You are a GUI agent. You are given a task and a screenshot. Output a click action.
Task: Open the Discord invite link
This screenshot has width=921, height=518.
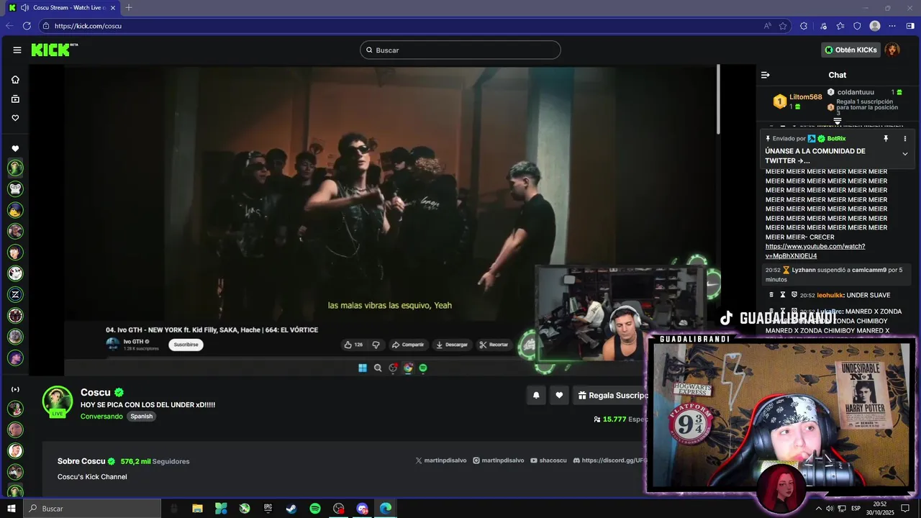point(610,460)
